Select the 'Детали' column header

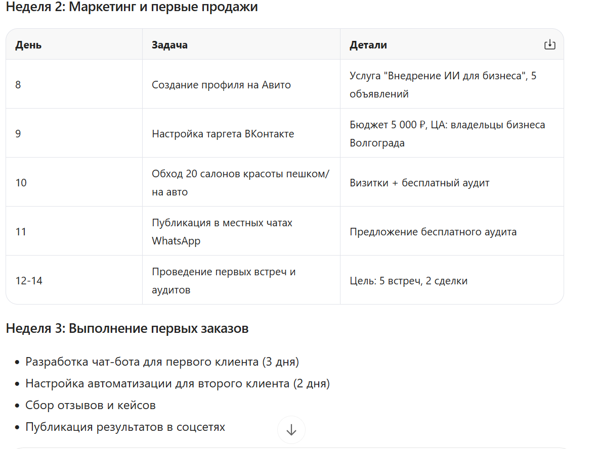[x=368, y=45]
